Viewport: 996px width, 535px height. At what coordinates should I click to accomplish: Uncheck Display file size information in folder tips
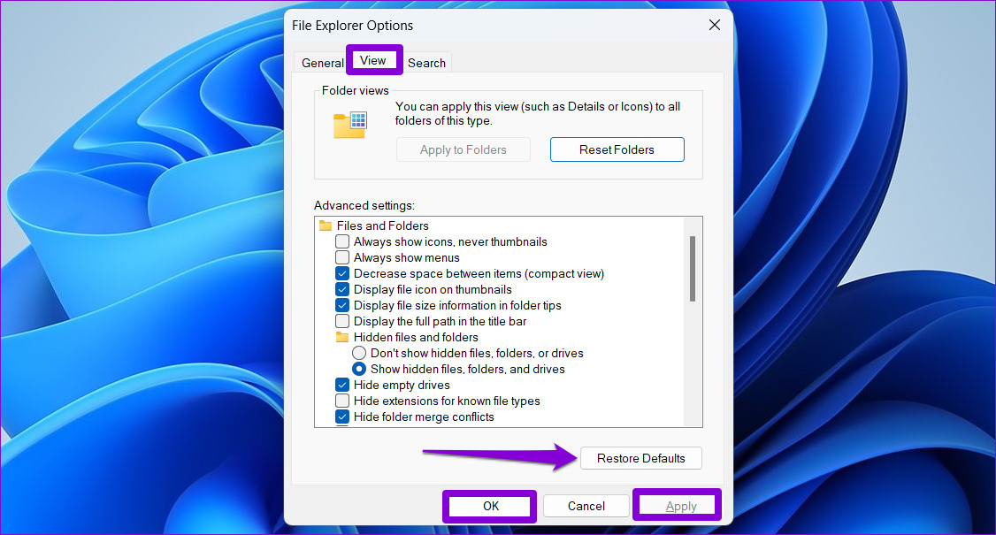(342, 305)
